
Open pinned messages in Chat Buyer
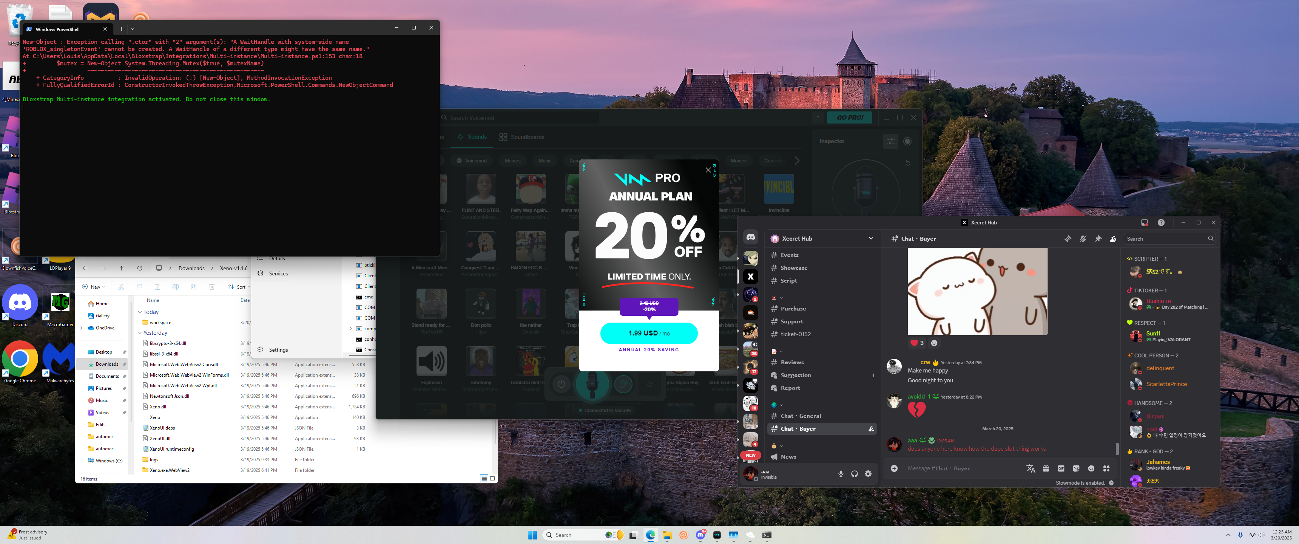pos(1098,239)
